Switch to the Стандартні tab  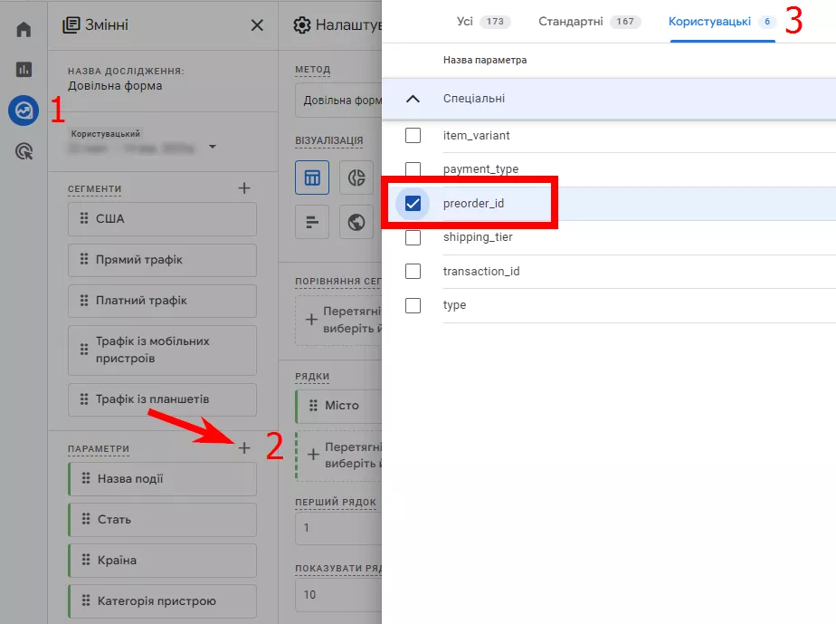point(590,22)
